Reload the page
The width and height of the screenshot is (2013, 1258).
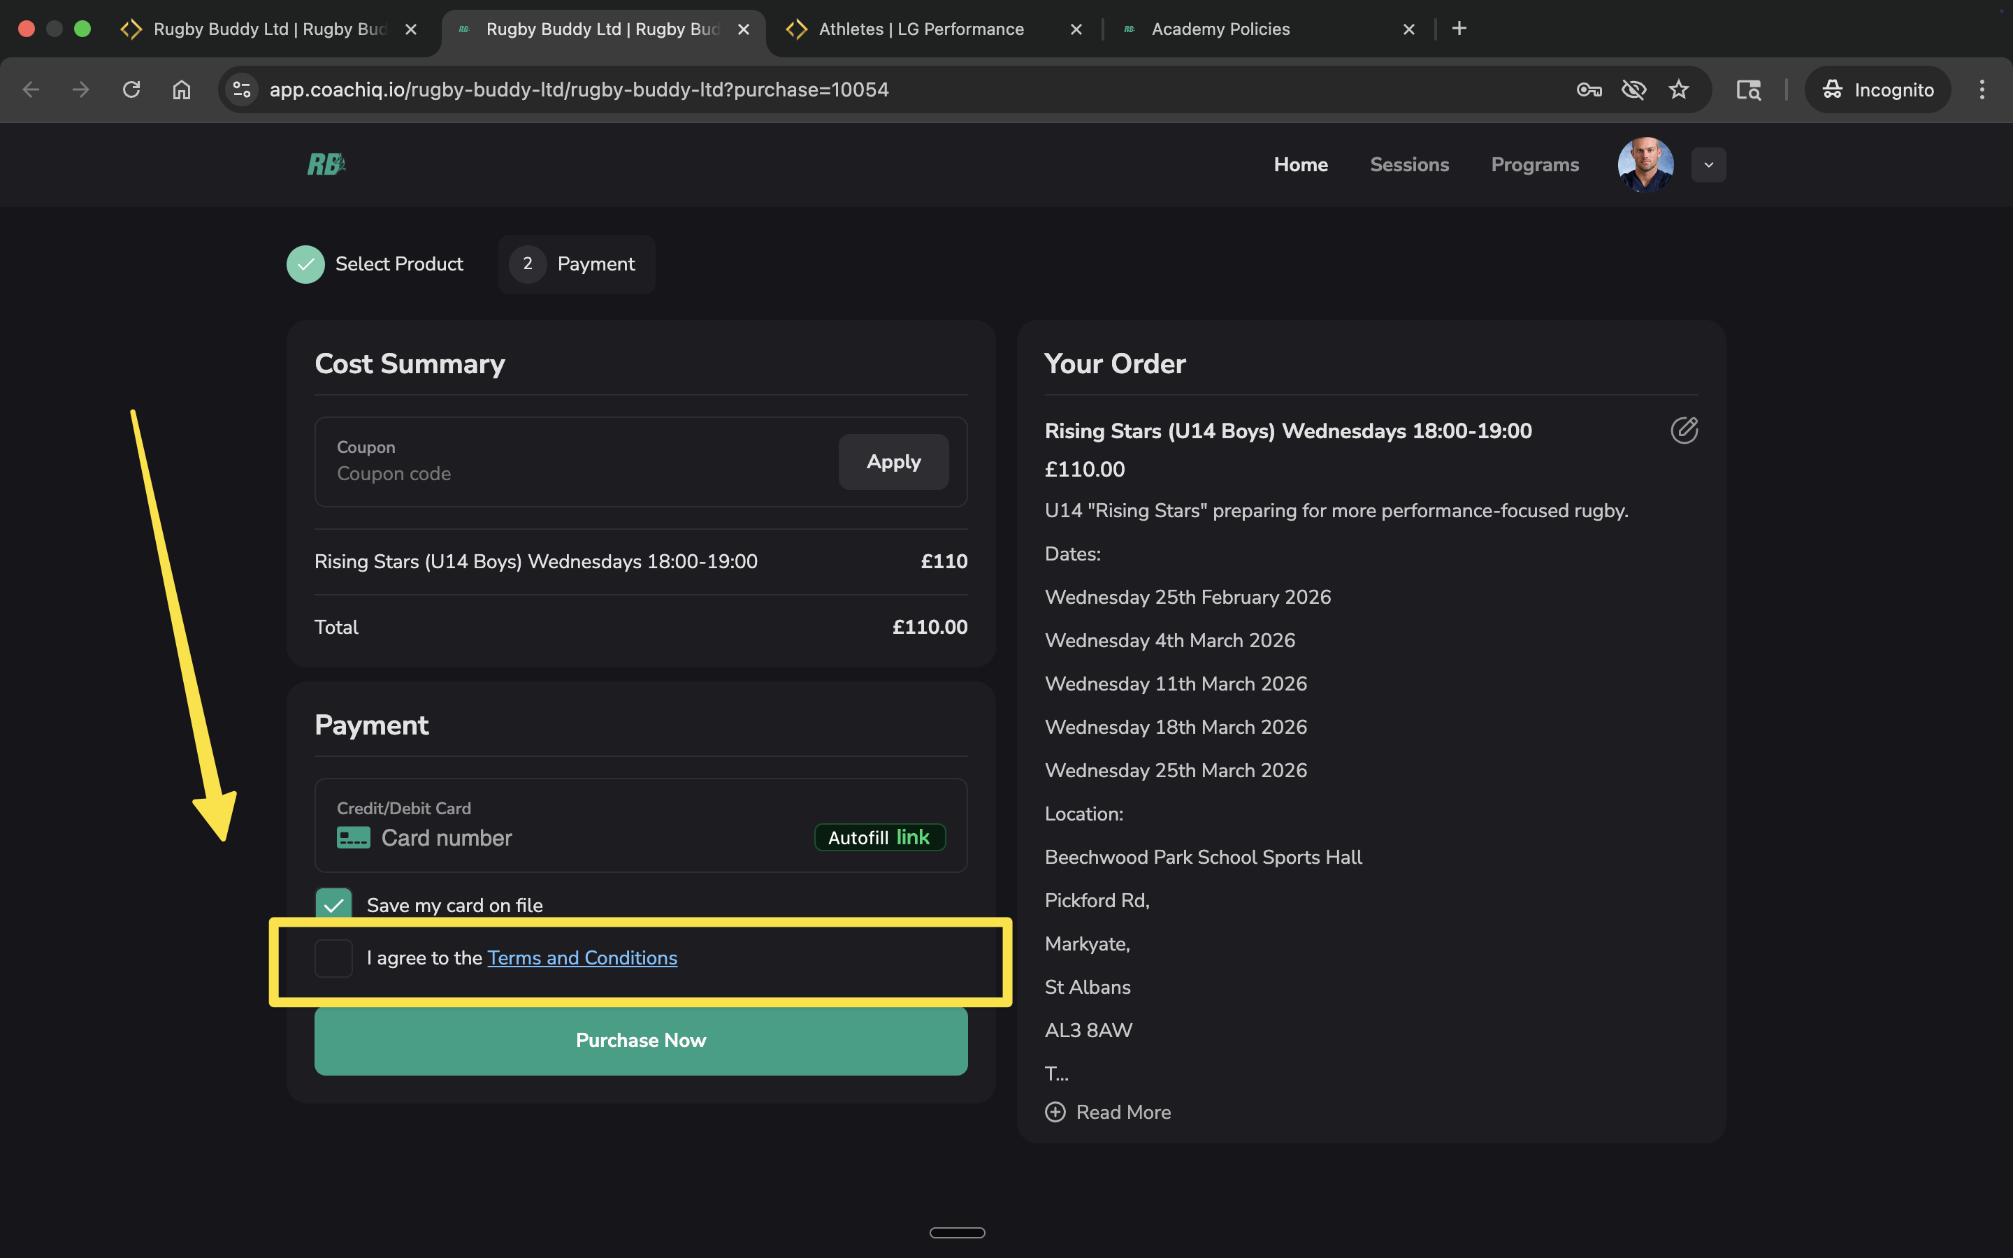click(131, 89)
